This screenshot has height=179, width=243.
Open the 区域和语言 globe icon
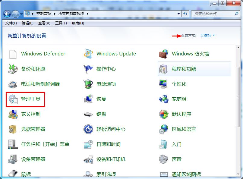(163, 129)
